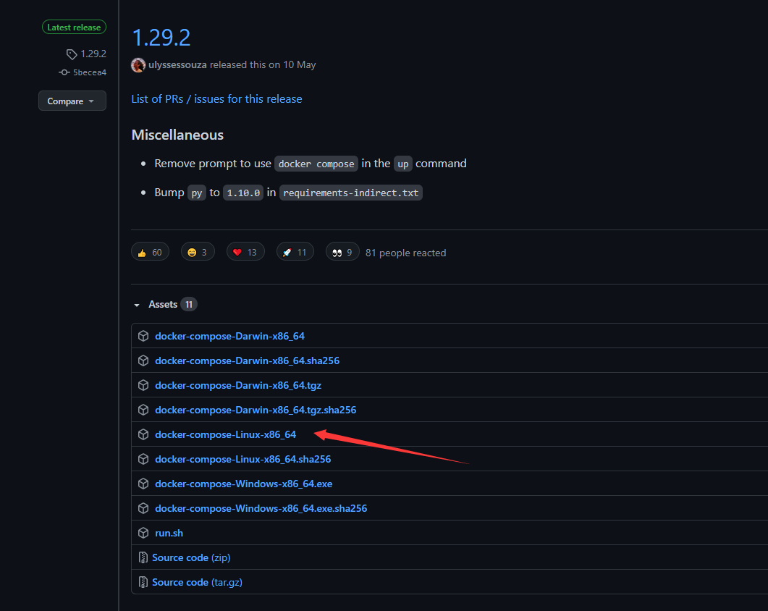Download docker-compose-Windows-x86_64.exe.sha256
The width and height of the screenshot is (768, 611).
(x=261, y=508)
